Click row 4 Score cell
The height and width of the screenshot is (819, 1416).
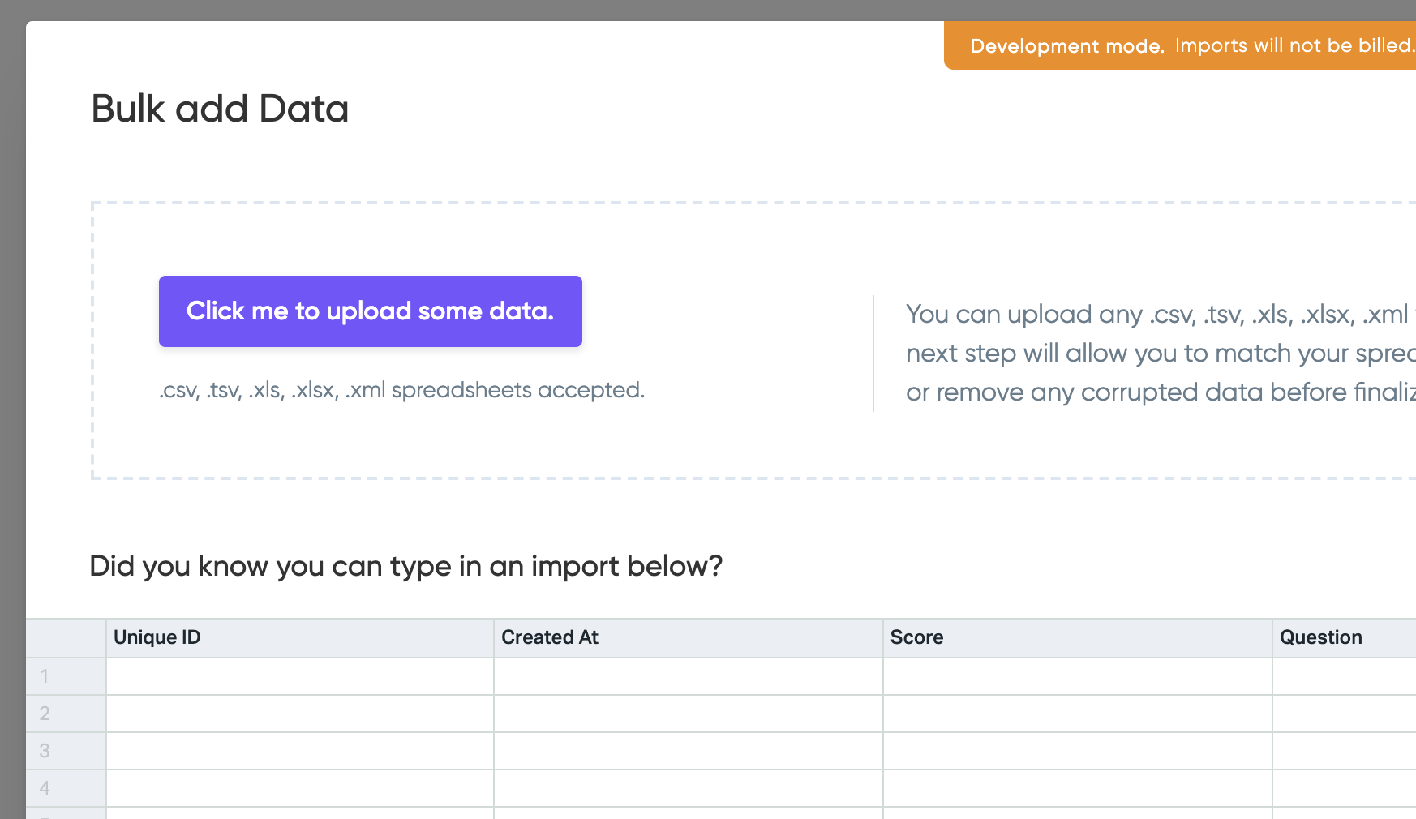click(x=1078, y=788)
